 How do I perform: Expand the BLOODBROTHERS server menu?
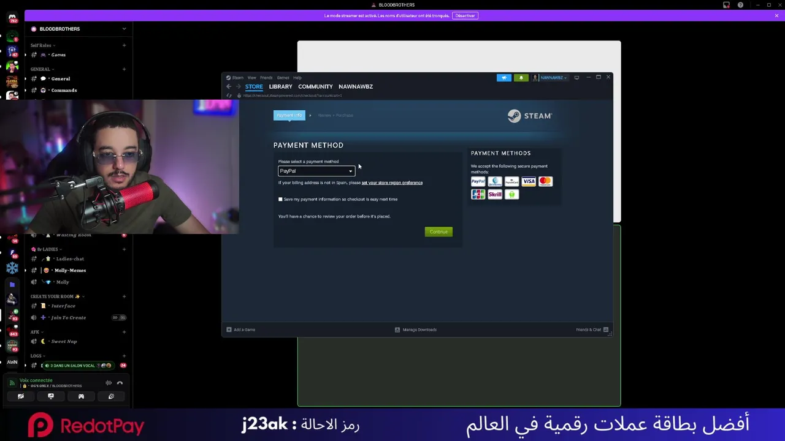[x=124, y=29]
